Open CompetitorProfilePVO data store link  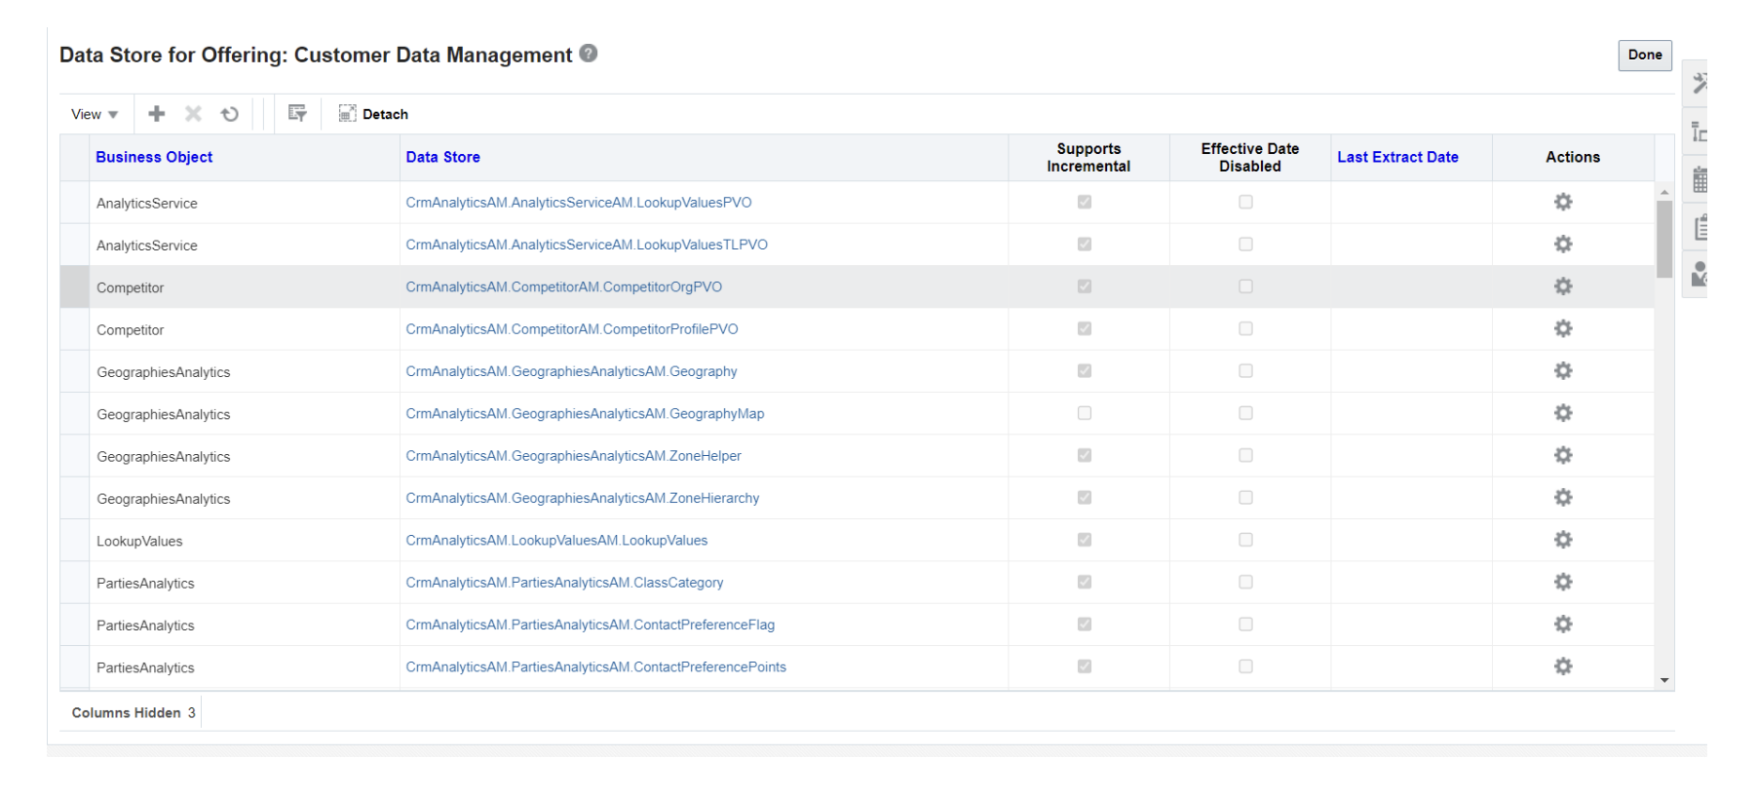coord(572,329)
